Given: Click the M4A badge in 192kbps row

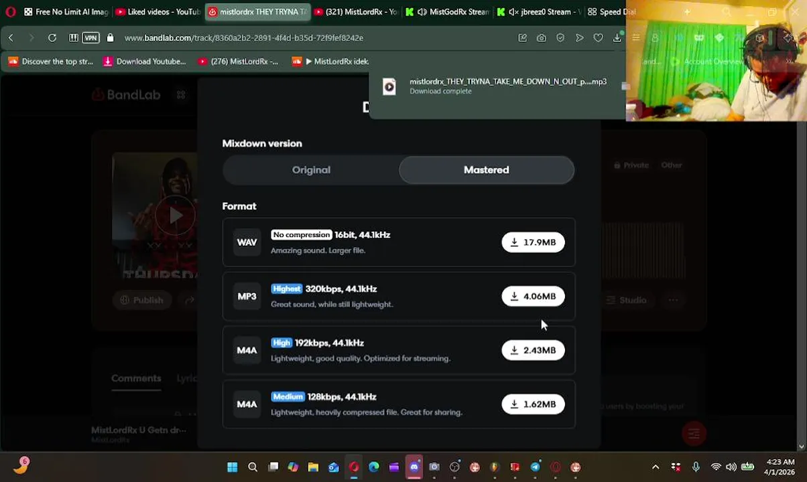Looking at the screenshot, I should point(247,350).
